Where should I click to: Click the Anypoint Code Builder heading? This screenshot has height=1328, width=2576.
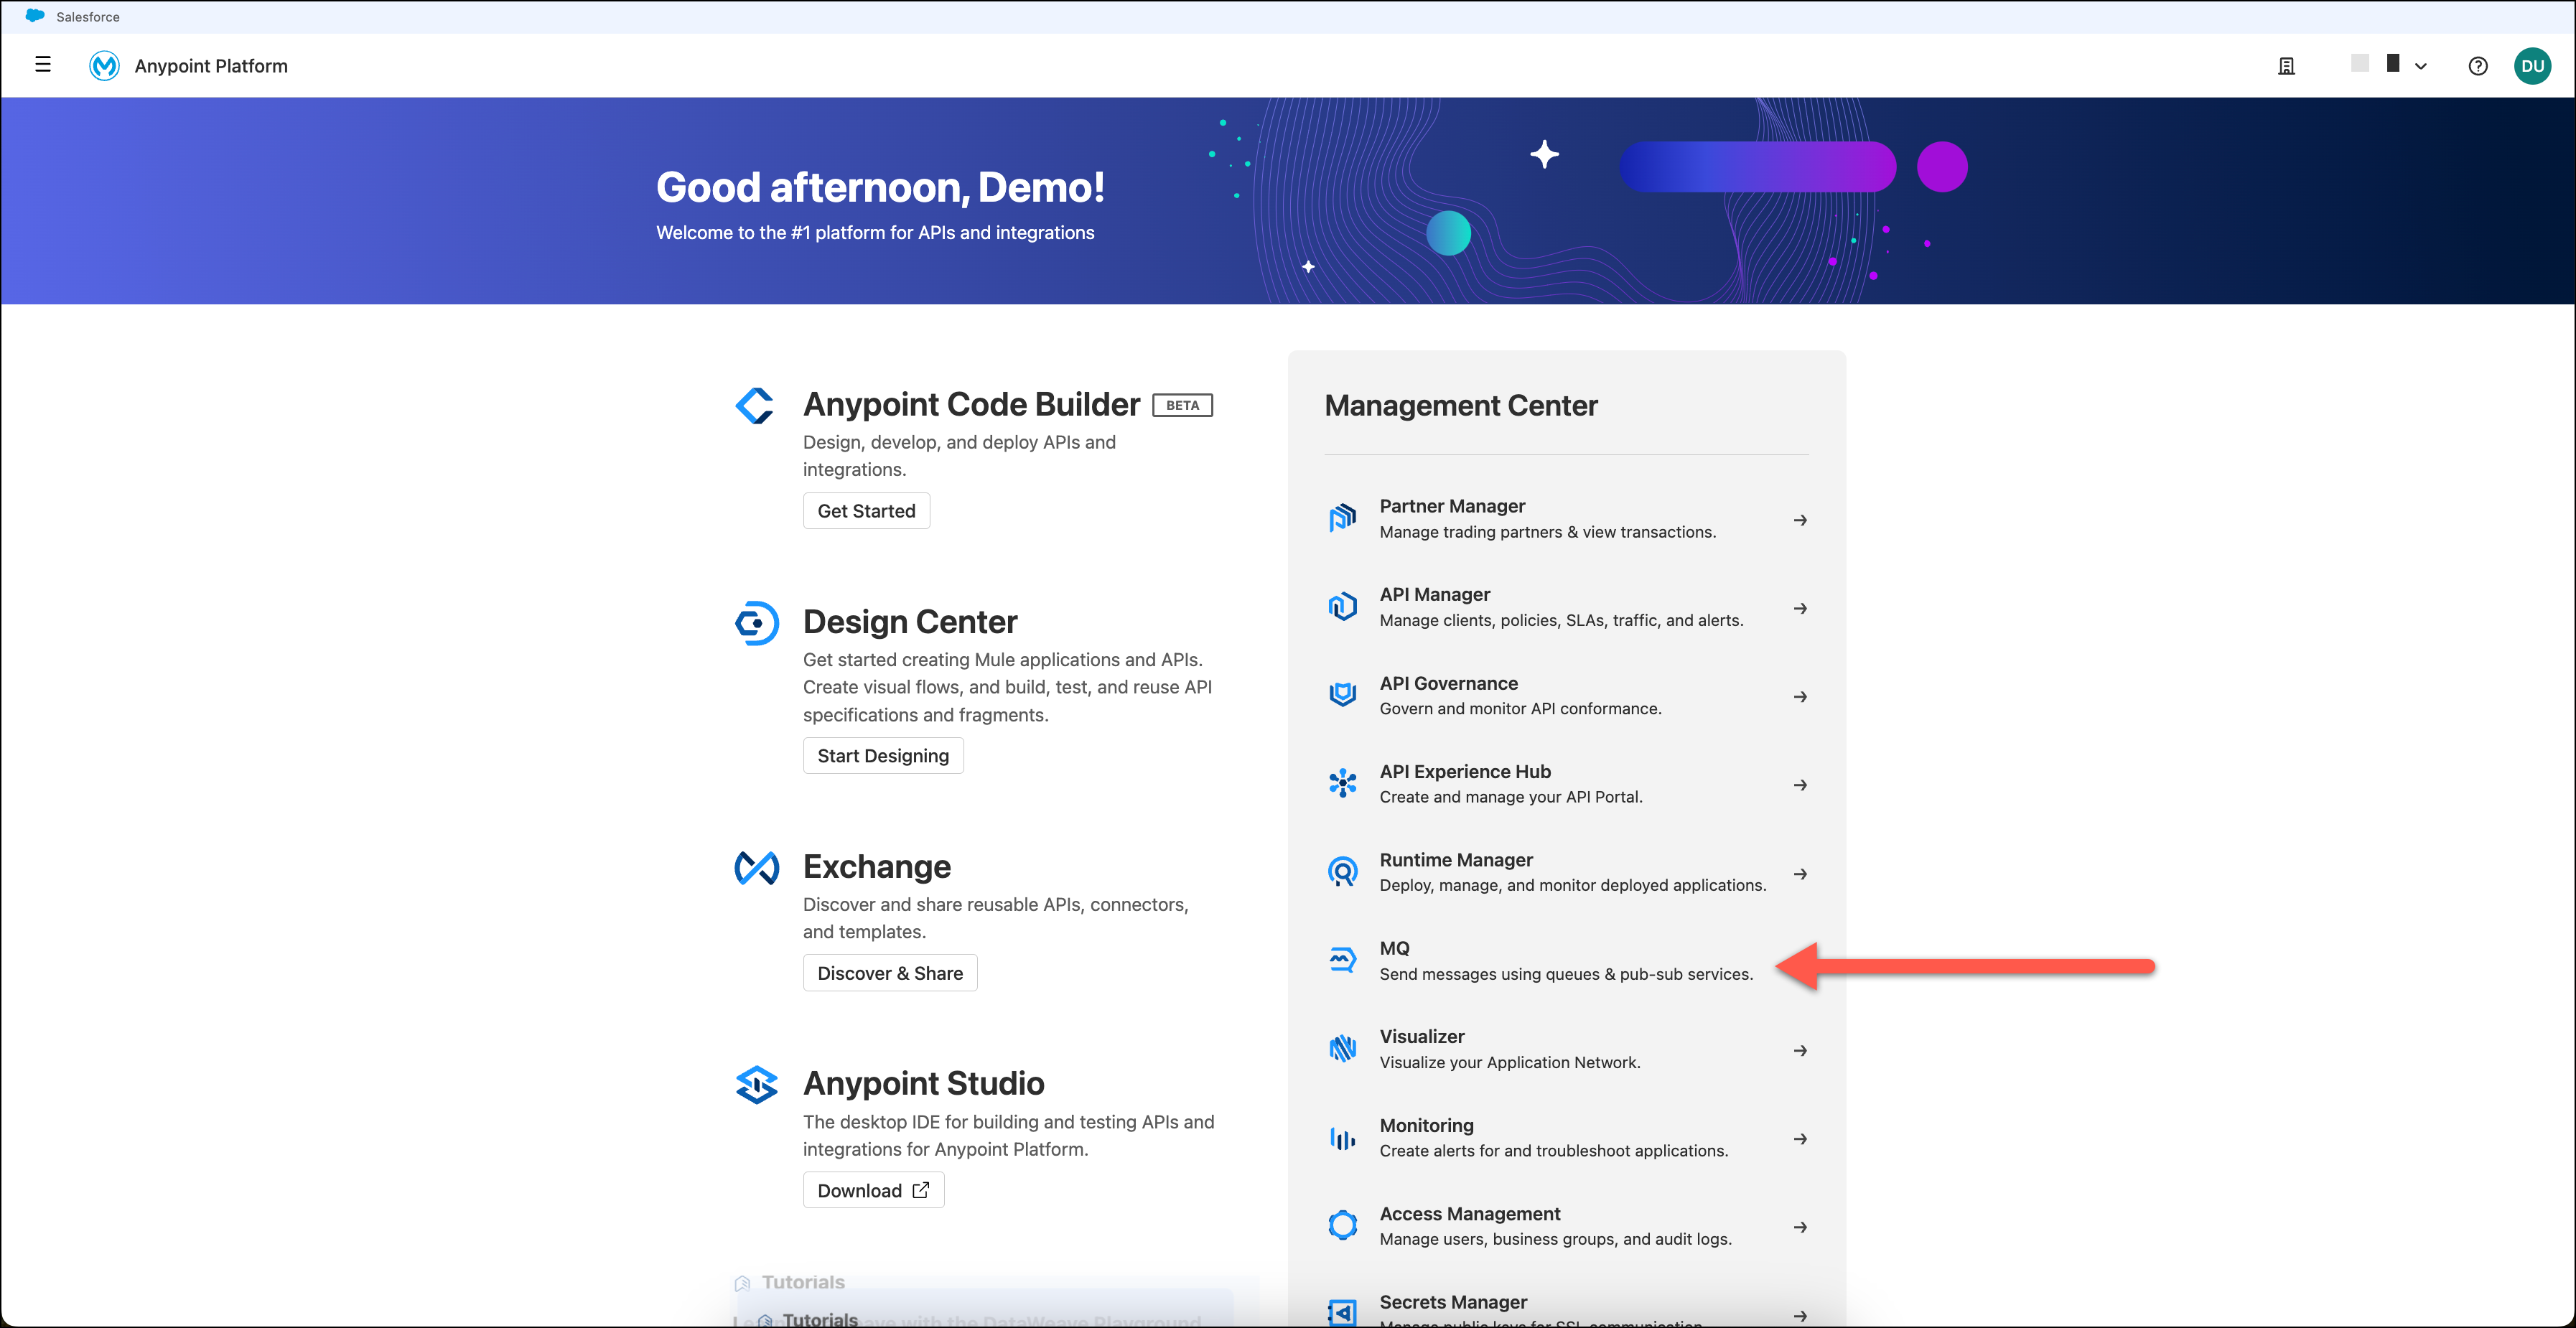pos(971,404)
